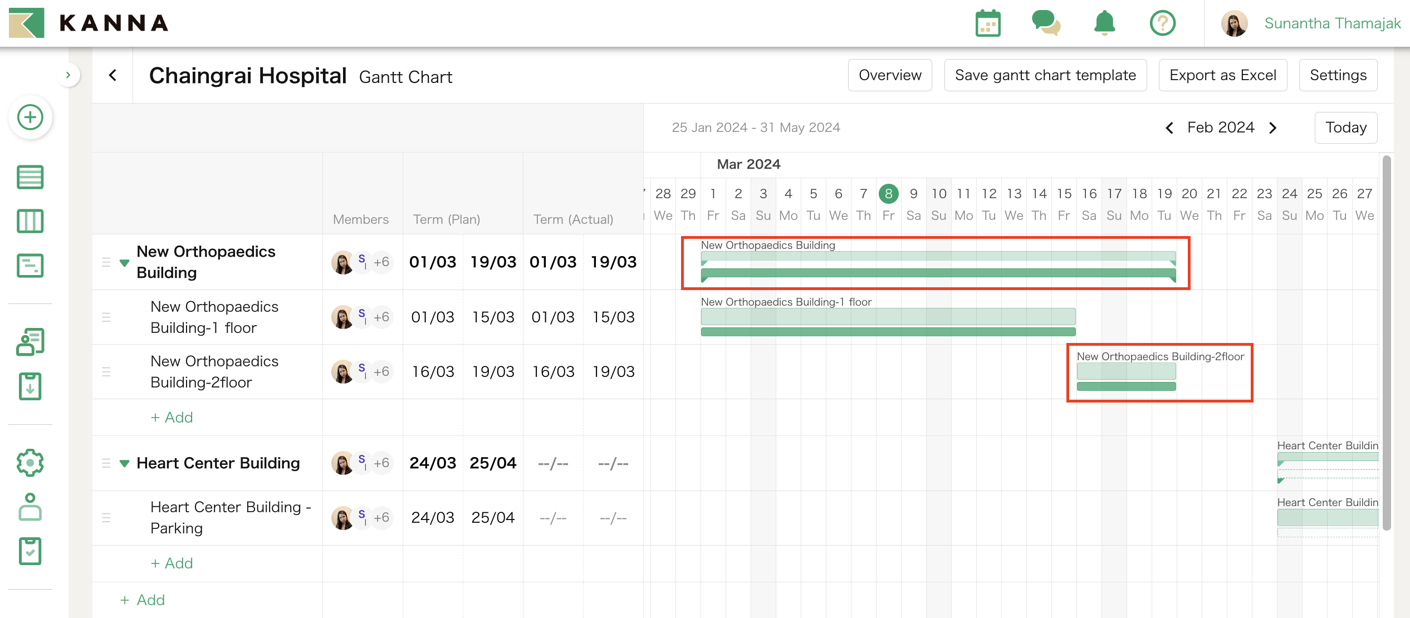Go to previous month with left arrow
This screenshot has height=618, width=1410.
click(1169, 127)
